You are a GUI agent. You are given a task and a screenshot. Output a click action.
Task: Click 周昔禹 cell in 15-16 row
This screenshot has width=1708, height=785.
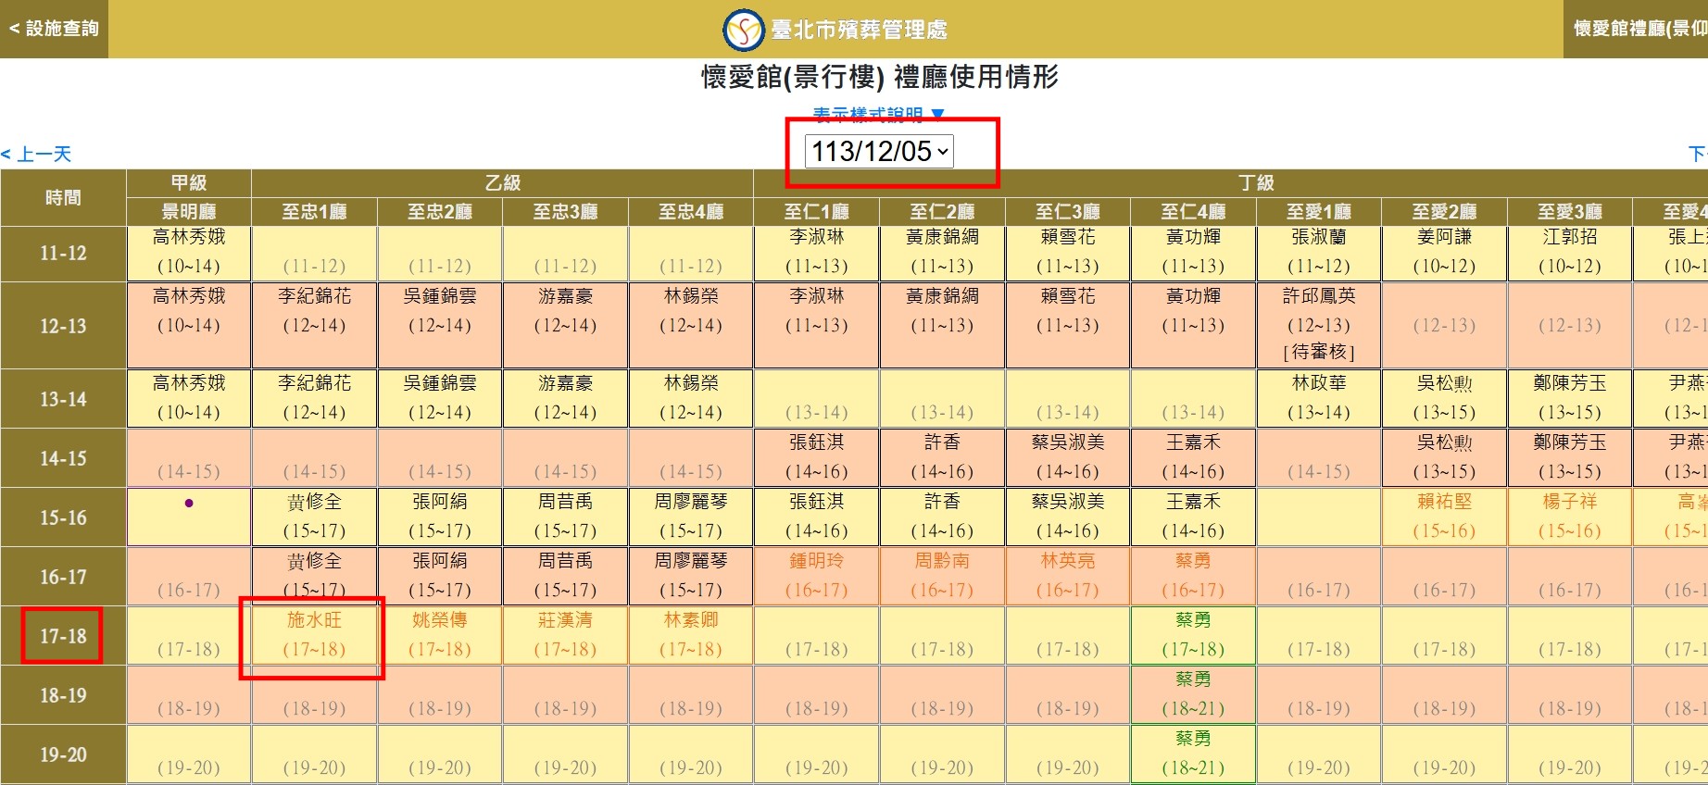click(x=565, y=517)
